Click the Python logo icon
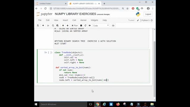This screenshot has width=190, height=107. (x=138, y=14)
